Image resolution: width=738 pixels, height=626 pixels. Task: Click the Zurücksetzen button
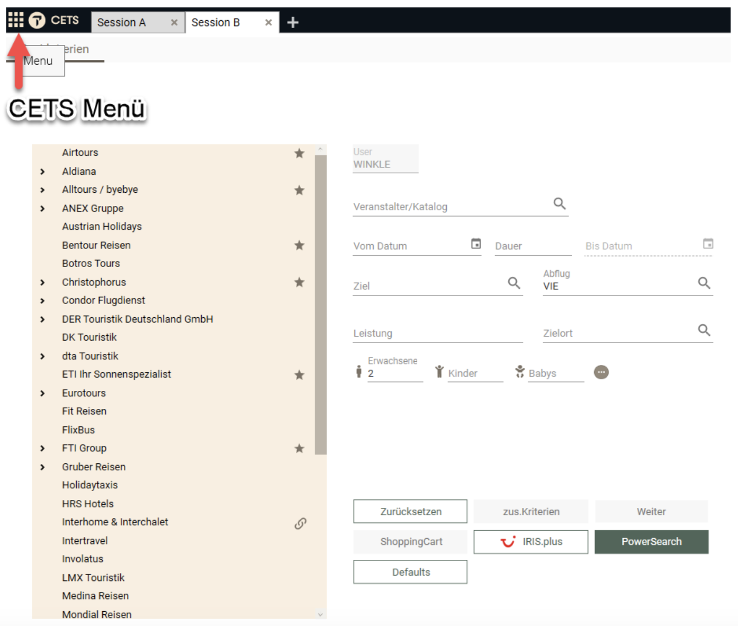tap(410, 512)
